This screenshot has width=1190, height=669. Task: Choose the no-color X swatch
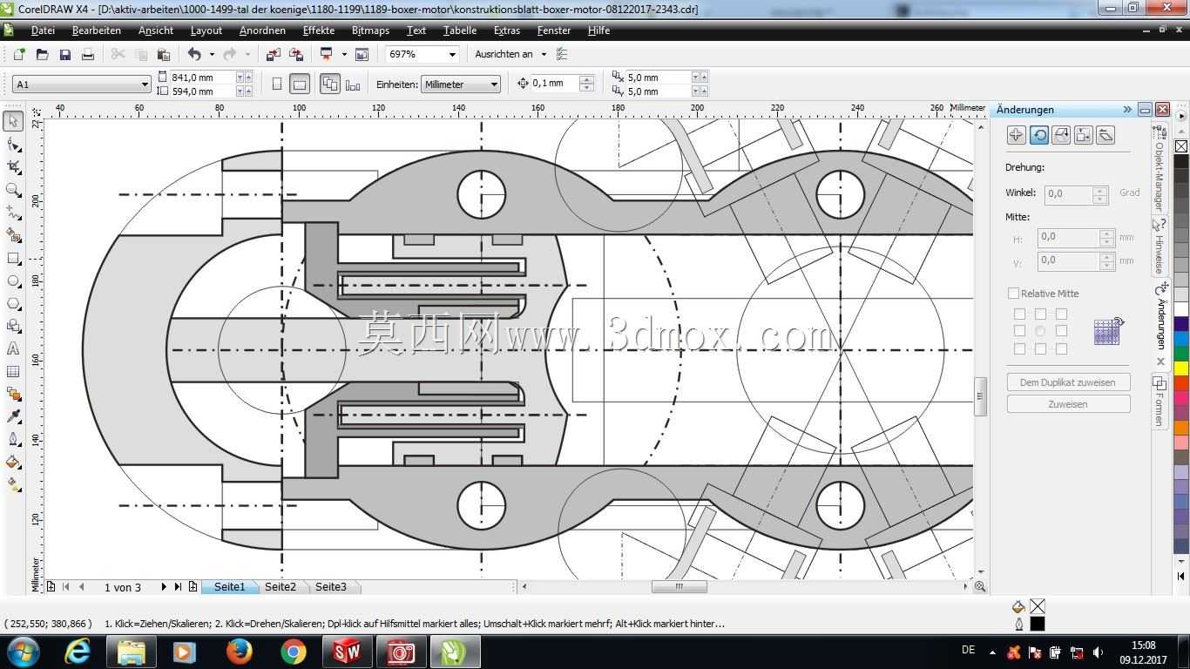[x=1181, y=146]
